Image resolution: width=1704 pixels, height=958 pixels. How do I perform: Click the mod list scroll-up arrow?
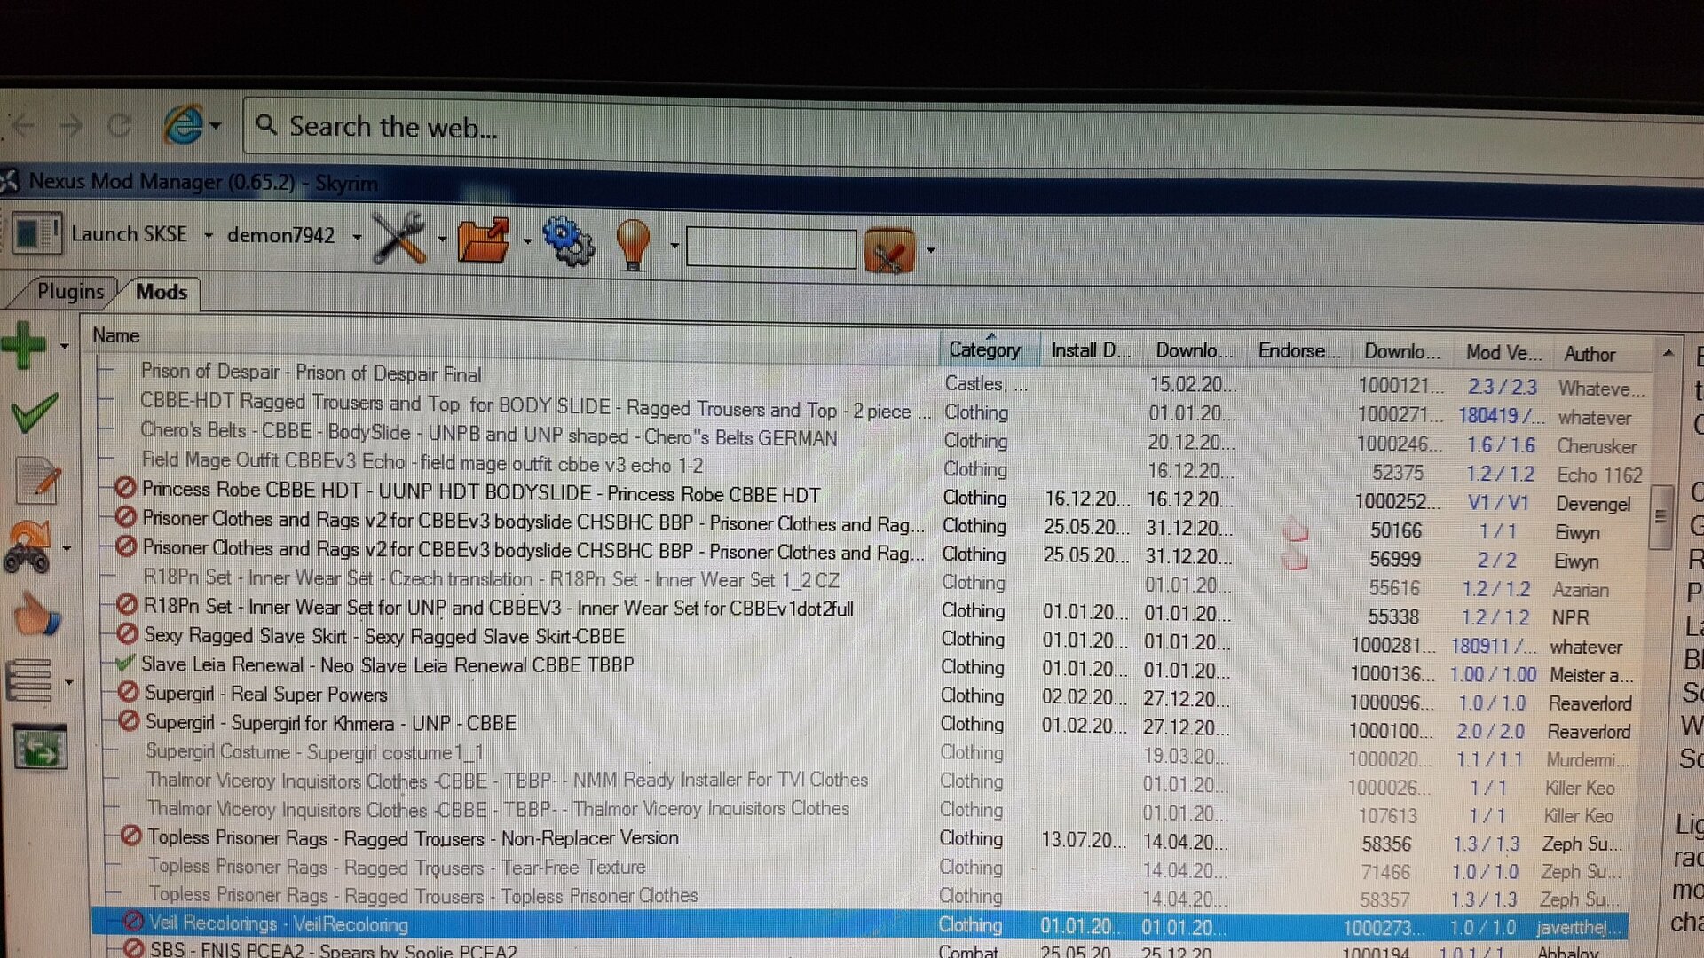pyautogui.click(x=1668, y=354)
